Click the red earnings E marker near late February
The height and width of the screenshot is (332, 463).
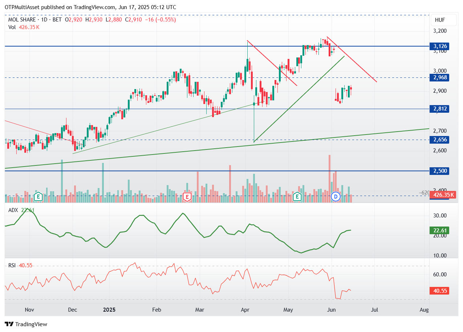[x=187, y=197]
